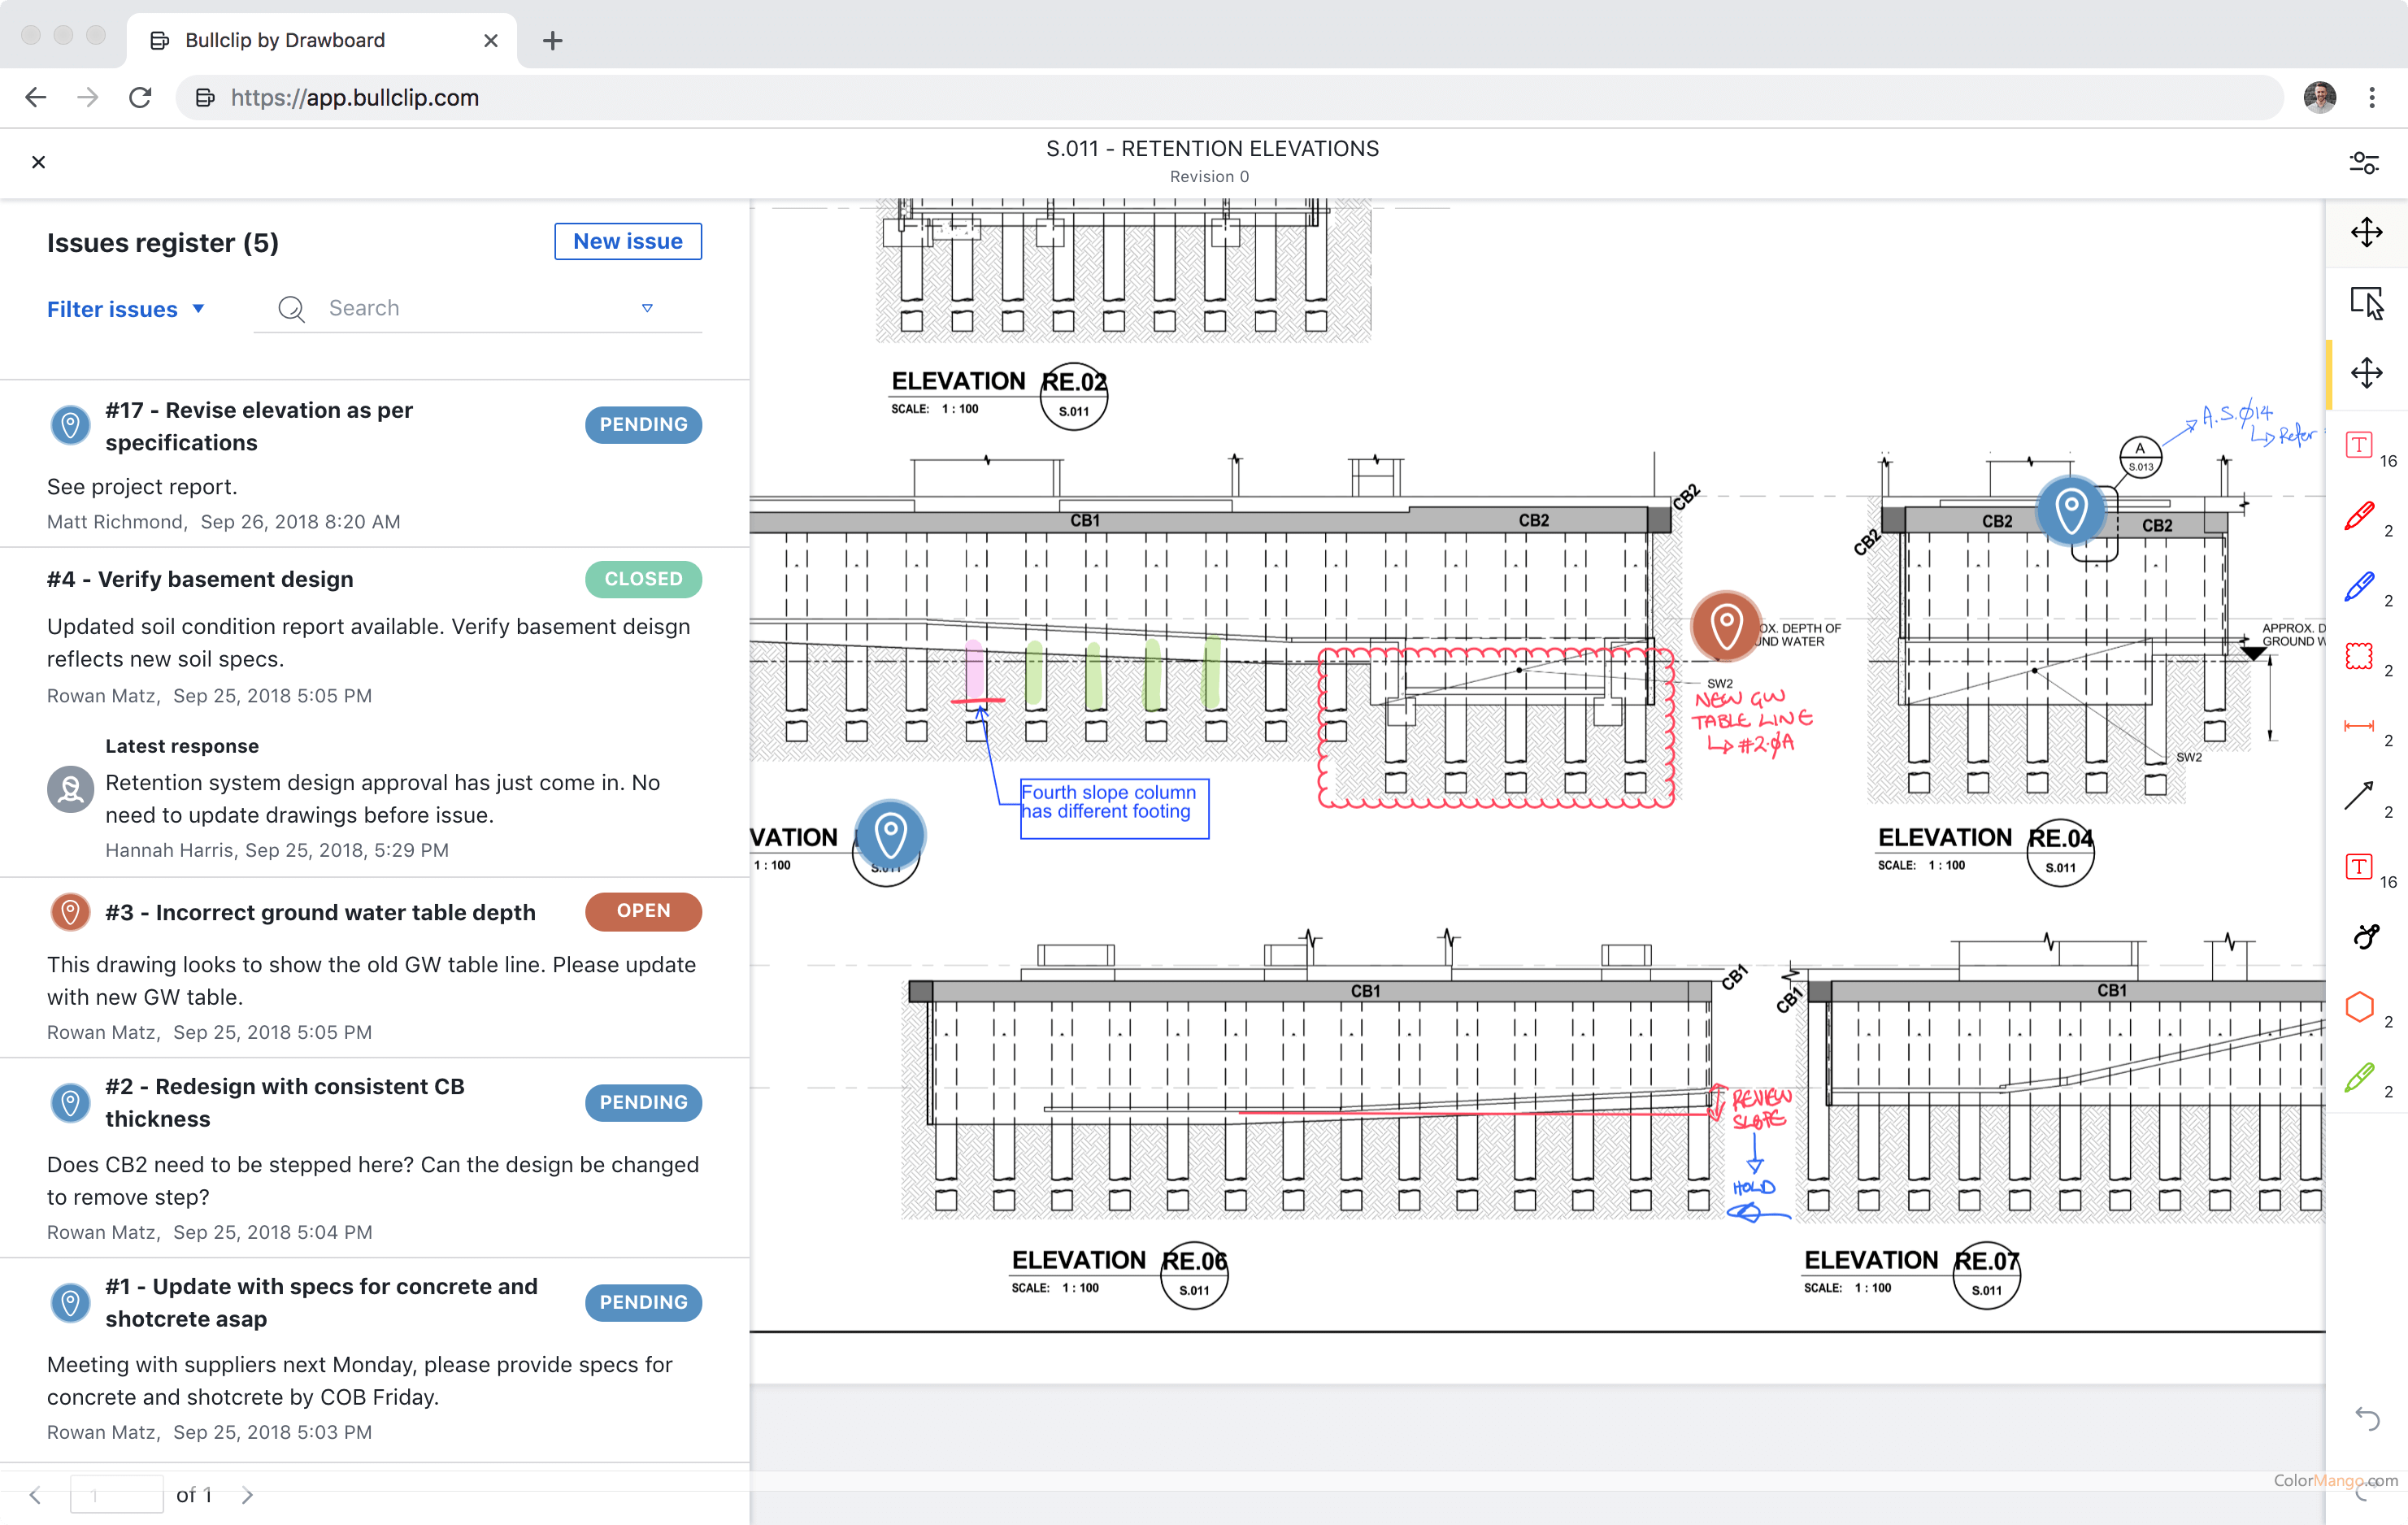Activate the selection cursor tool
The image size is (2408, 1525).
tap(2366, 303)
